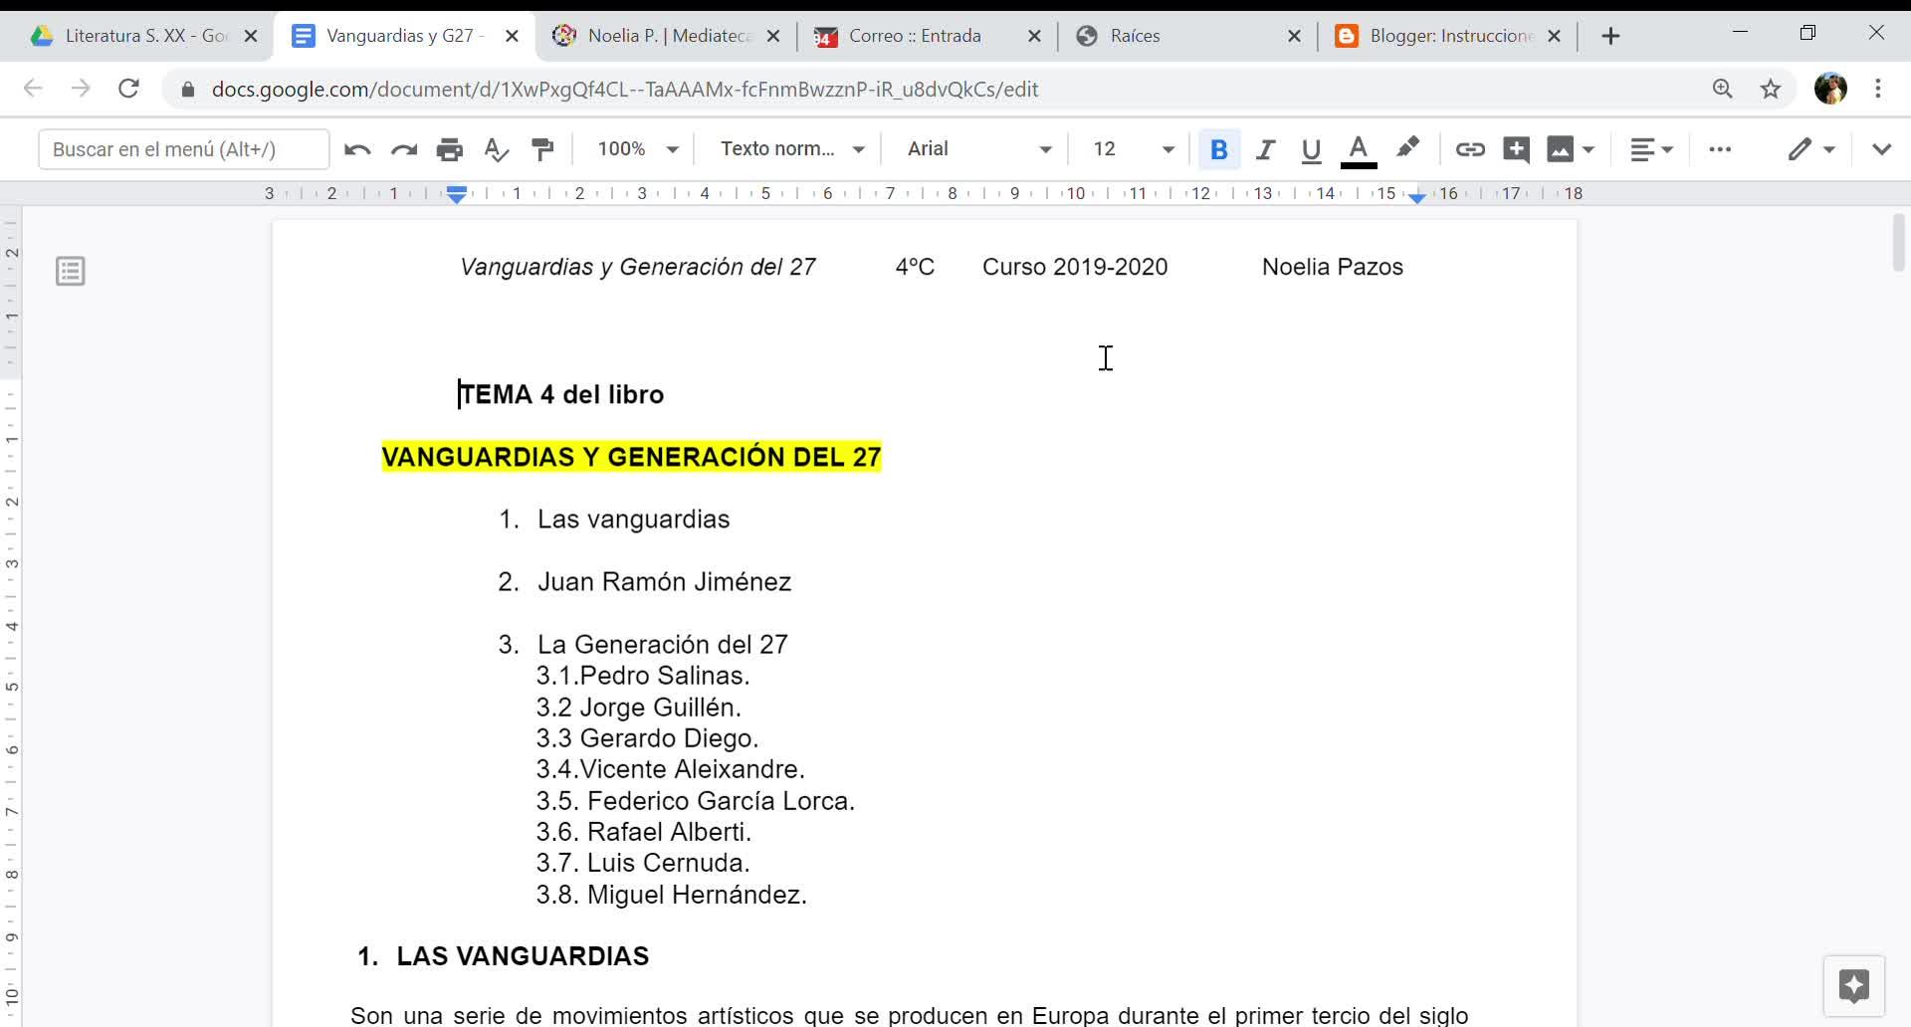Insert a link with the chain icon
The height and width of the screenshot is (1027, 1911).
coord(1469,149)
